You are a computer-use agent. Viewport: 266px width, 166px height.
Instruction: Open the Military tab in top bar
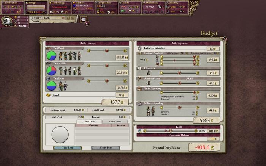point(177,8)
